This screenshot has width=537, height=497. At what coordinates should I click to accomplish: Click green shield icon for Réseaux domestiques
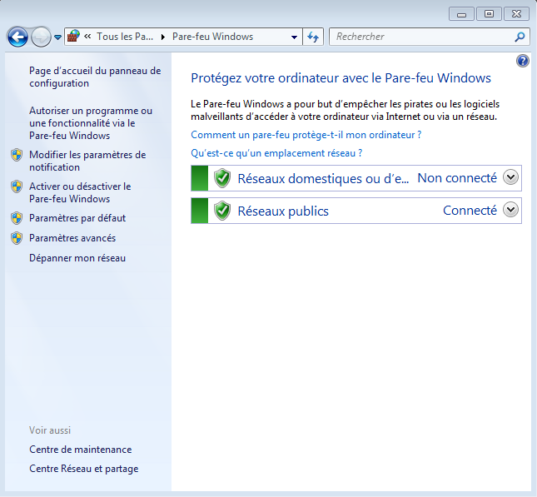click(x=222, y=178)
